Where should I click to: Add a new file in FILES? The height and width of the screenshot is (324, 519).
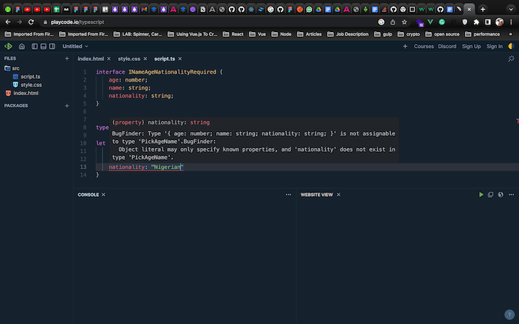point(67,58)
